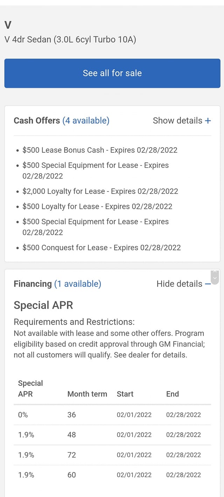This screenshot has width=224, height=497.
Task: Tap the $500 Conquest for Lease offer
Action: pyautogui.click(x=101, y=248)
